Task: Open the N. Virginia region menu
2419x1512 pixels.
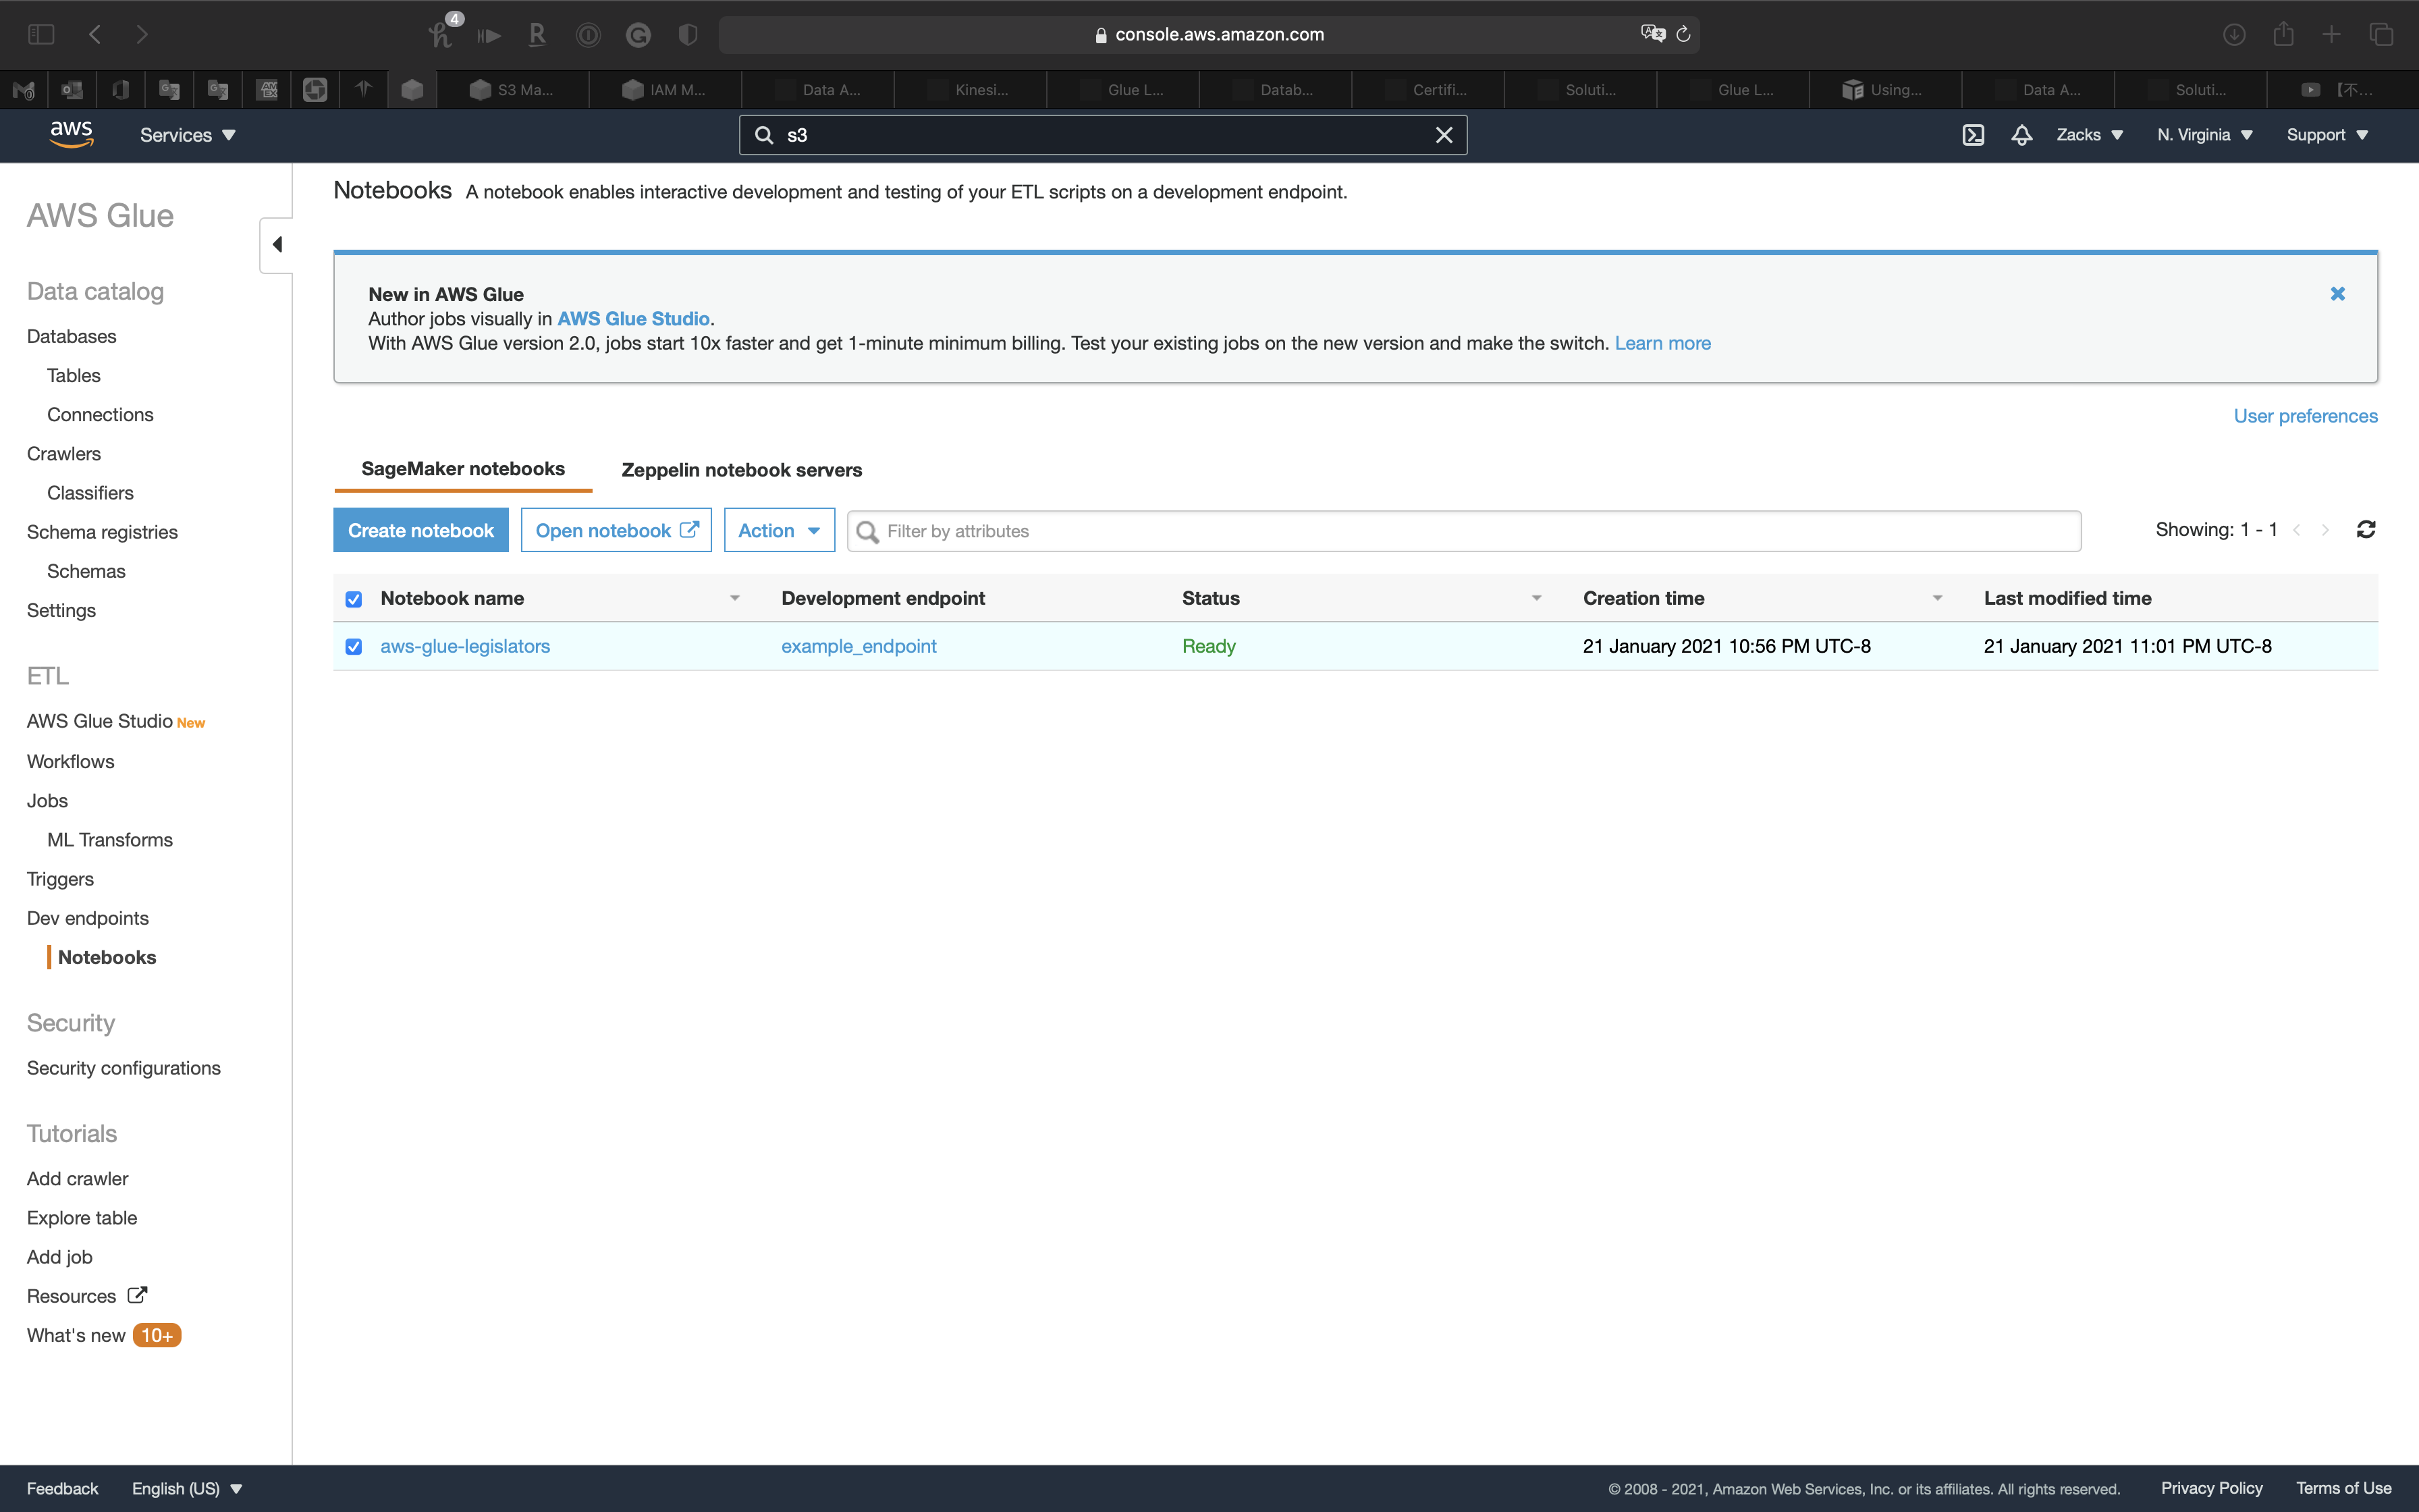Action: coord(2204,135)
